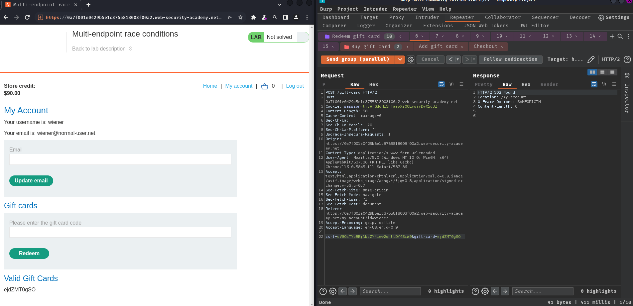Click Follow redirection button
This screenshot has height=306, width=633.
click(511, 59)
